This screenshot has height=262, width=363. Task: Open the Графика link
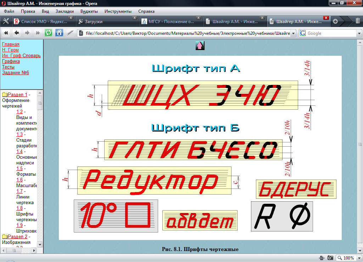(x=11, y=61)
